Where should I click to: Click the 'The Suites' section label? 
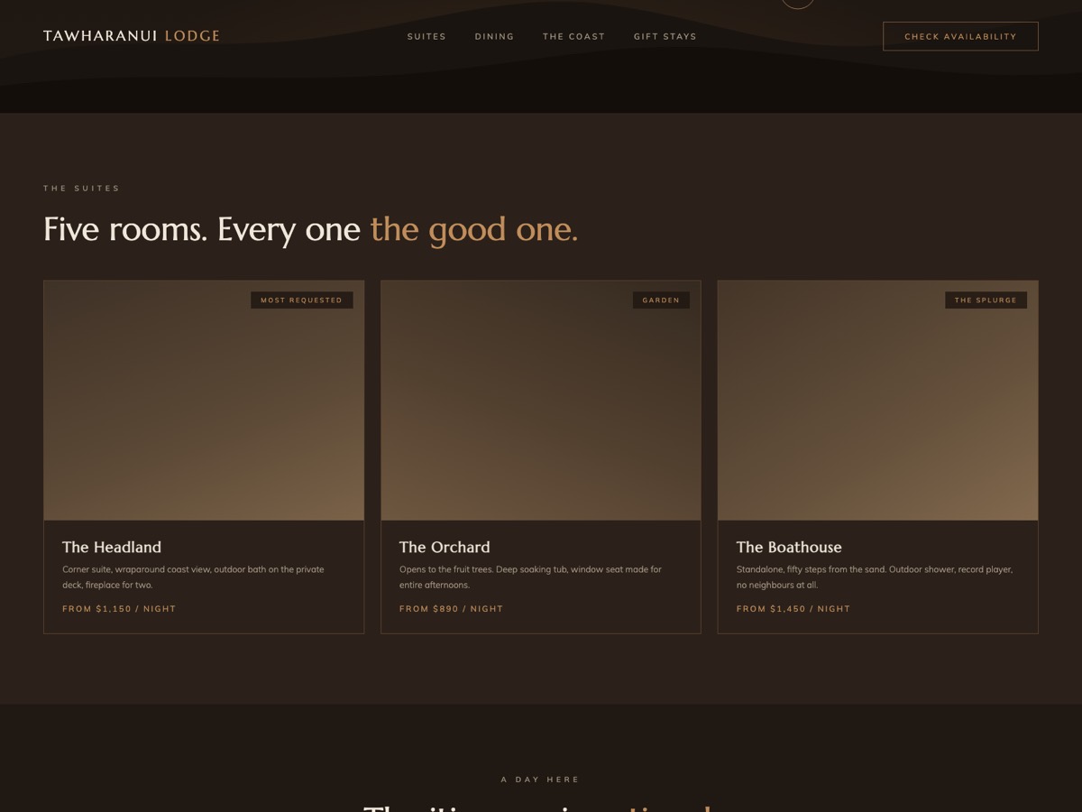(x=81, y=189)
